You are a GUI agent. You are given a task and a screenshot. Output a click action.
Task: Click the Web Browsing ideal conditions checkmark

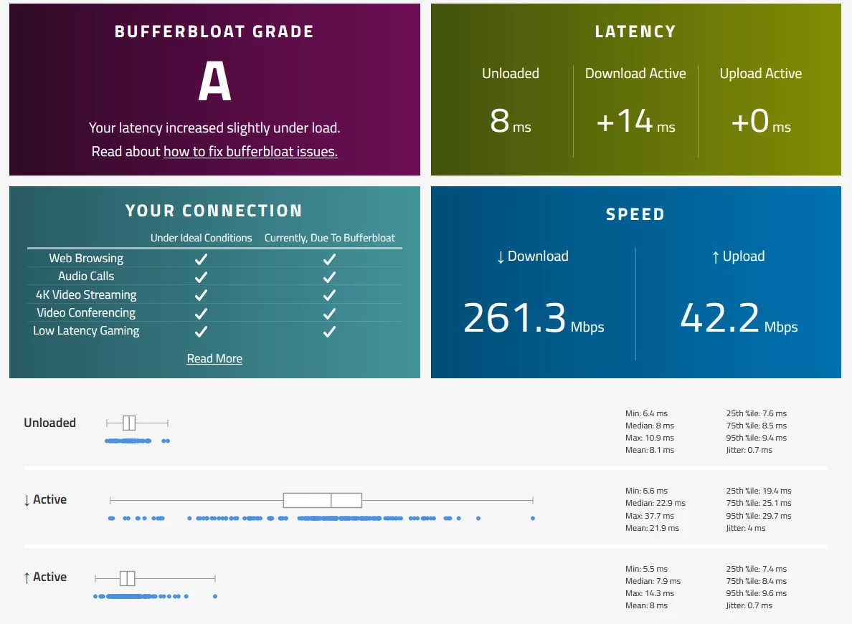201,259
